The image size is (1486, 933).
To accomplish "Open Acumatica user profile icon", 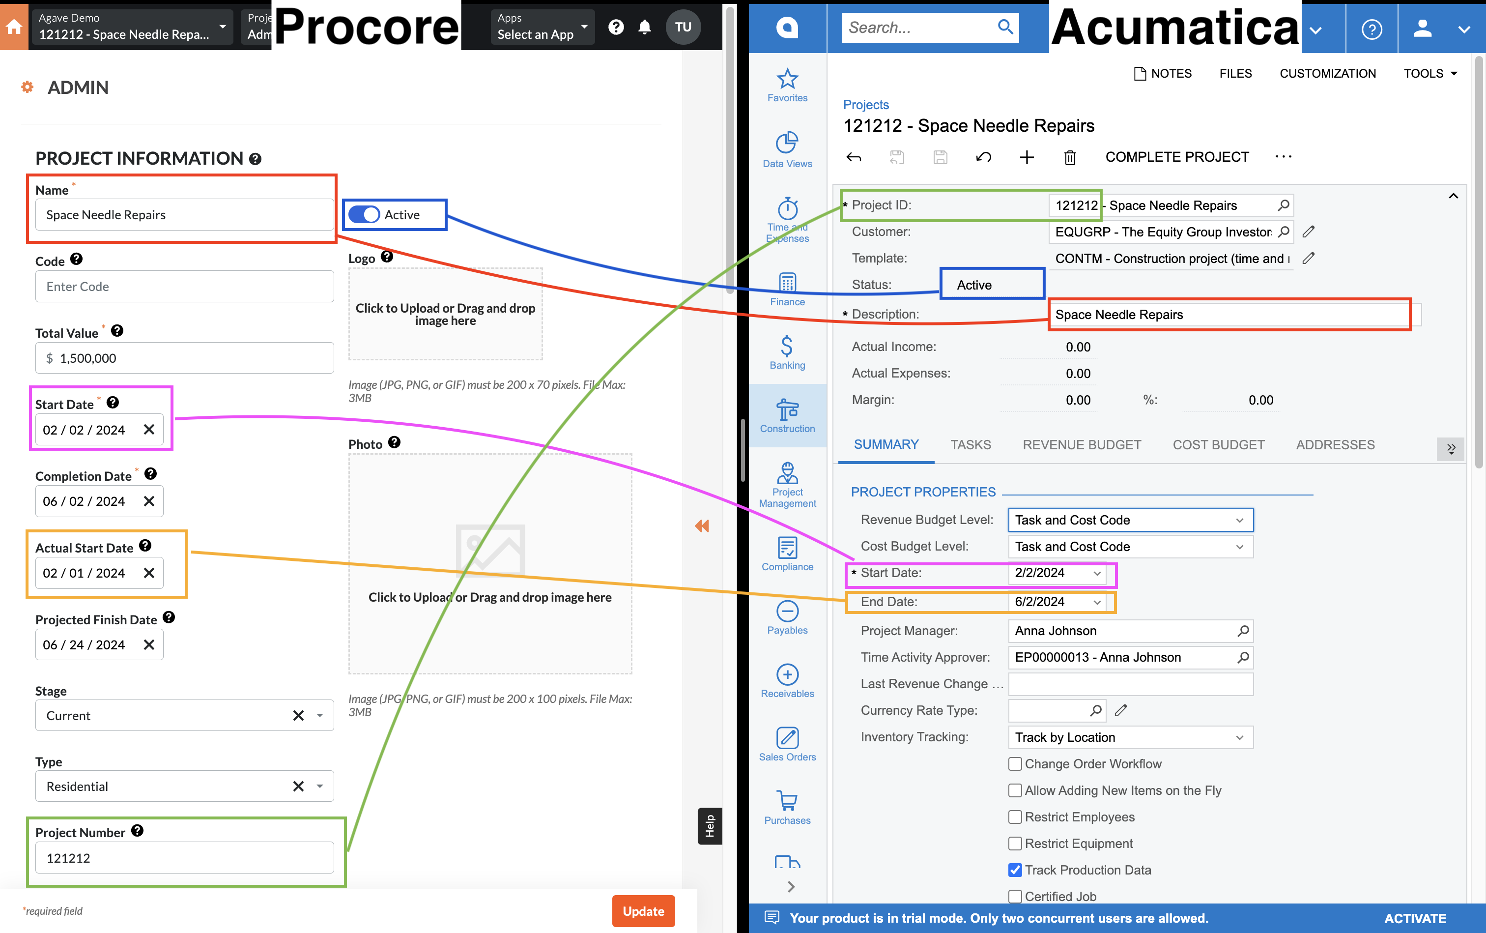I will pos(1423,29).
